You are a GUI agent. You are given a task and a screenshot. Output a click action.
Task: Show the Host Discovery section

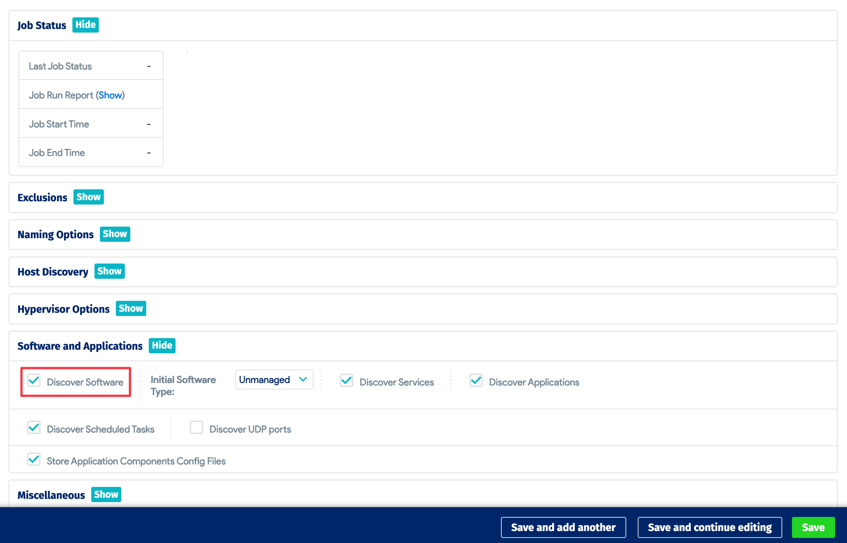click(x=110, y=271)
